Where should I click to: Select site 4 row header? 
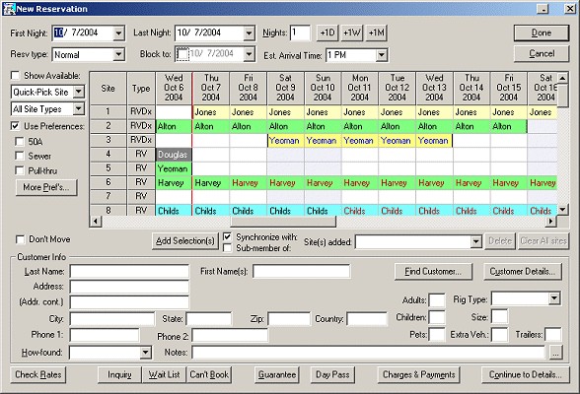pyautogui.click(x=109, y=154)
